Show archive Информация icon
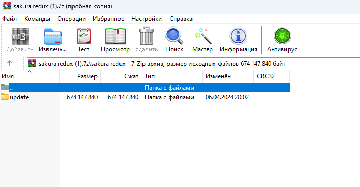Screen dimensions: 360x187 [238, 36]
